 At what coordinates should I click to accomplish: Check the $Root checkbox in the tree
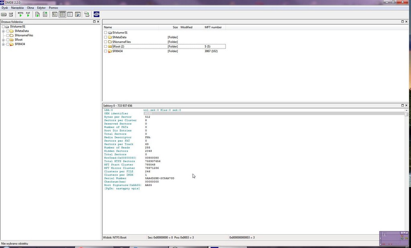click(8, 40)
